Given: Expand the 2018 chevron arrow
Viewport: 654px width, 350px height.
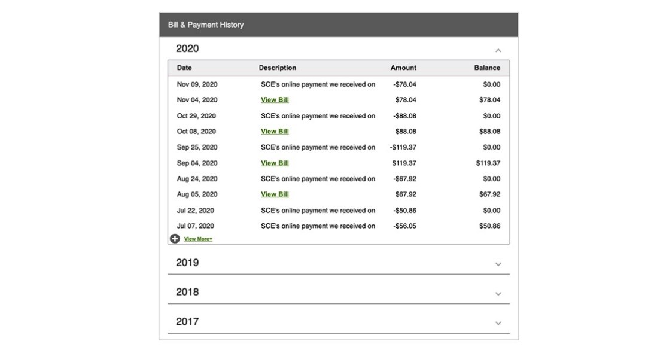Looking at the screenshot, I should point(498,294).
